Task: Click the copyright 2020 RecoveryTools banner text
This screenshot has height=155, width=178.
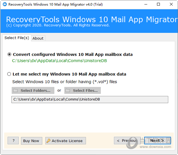Action: point(58,25)
